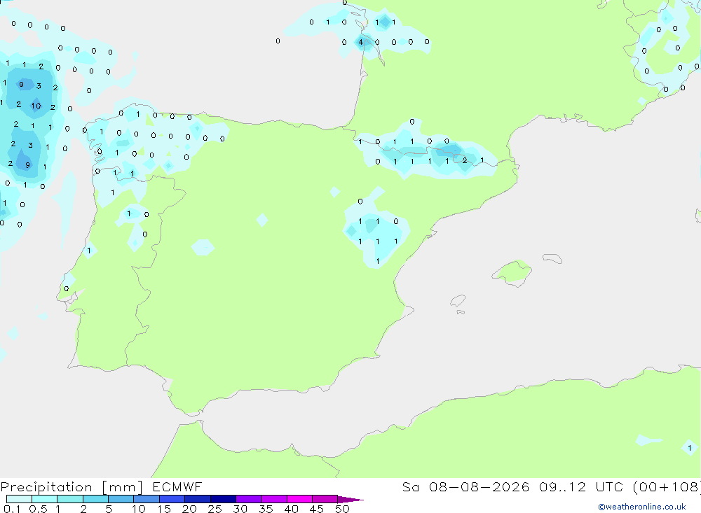Click the over-50 mm arrow tip of legend
701x513 pixels.
(350, 499)
